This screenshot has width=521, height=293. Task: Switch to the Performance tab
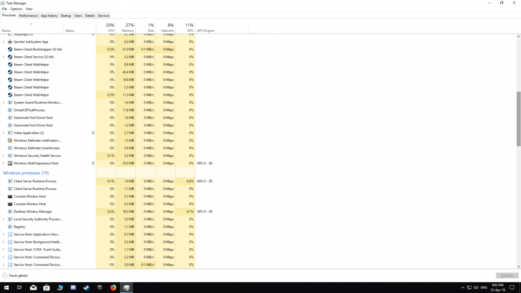coord(28,16)
